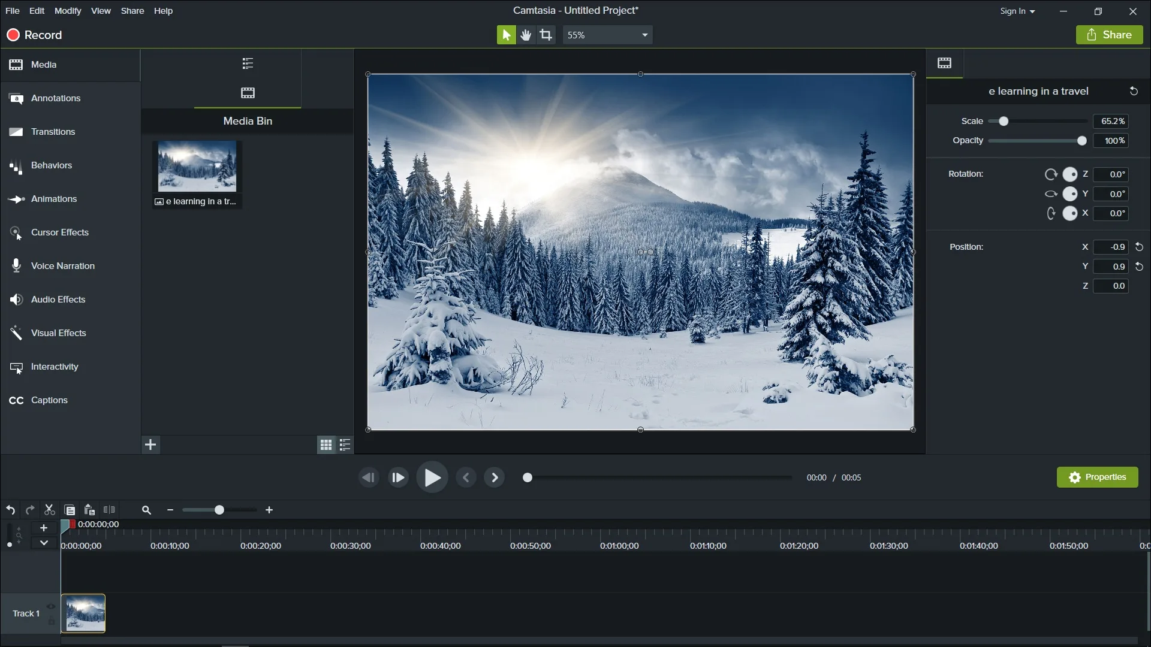Viewport: 1151px width, 647px height.
Task: Open the Interactivity panel
Action: [x=70, y=367]
